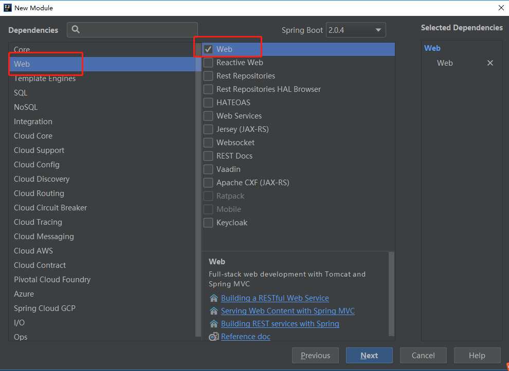The height and width of the screenshot is (371, 509).
Task: Click the category list scrollbar
Action: [x=198, y=189]
